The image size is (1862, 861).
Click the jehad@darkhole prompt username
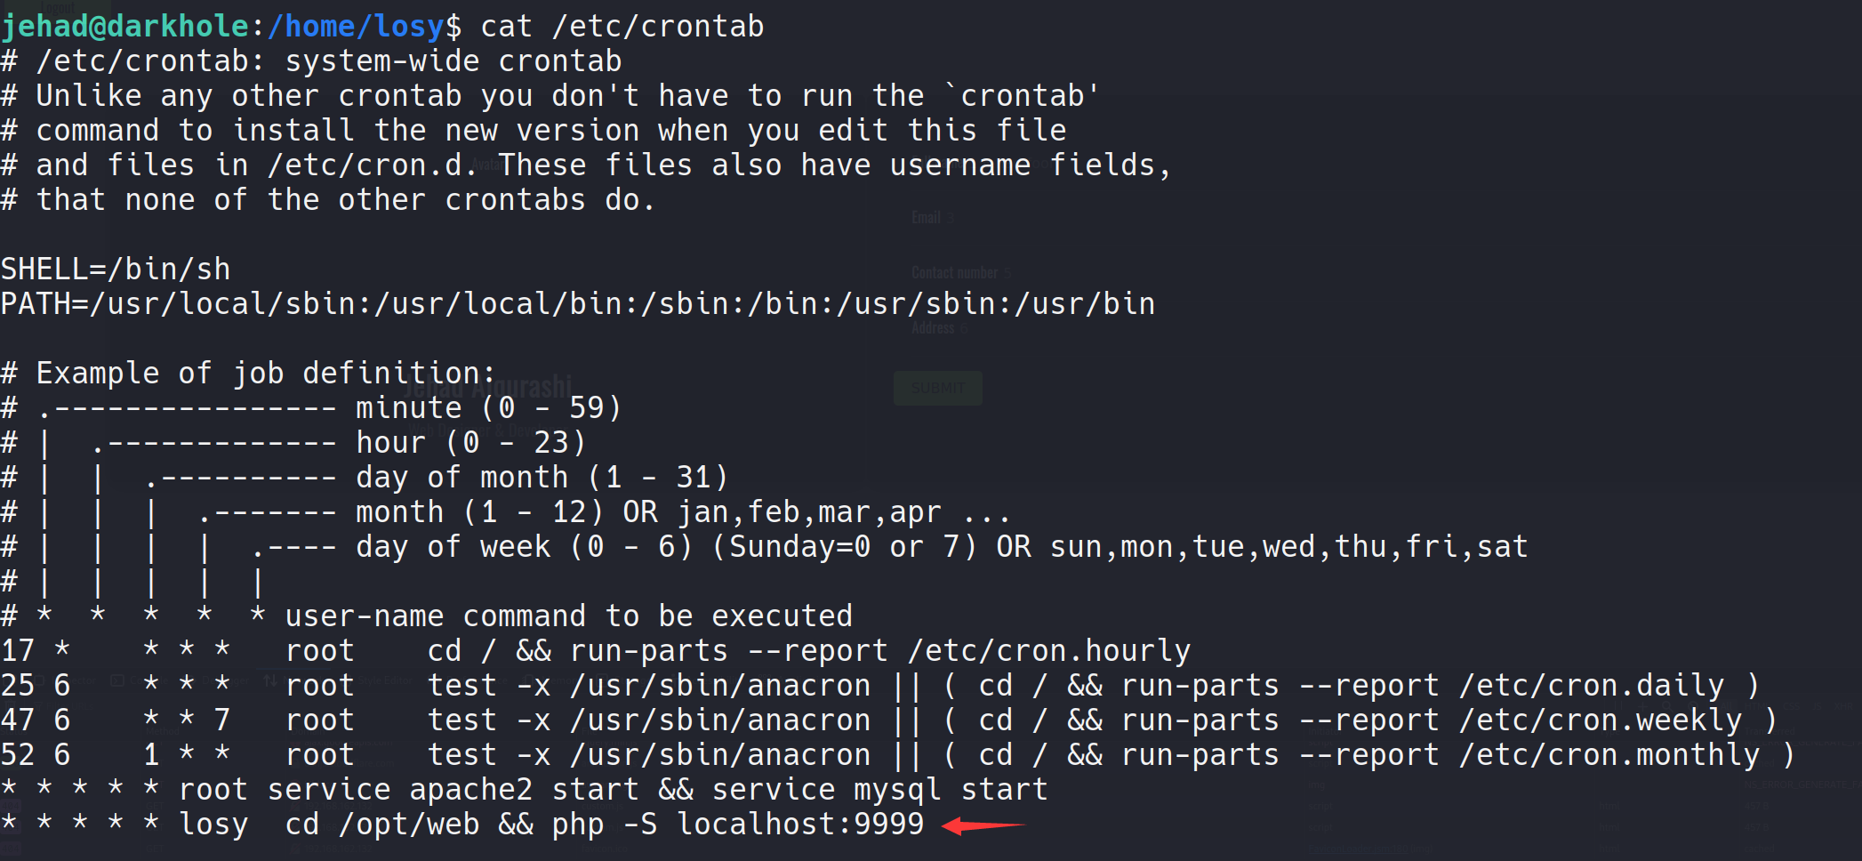click(124, 27)
